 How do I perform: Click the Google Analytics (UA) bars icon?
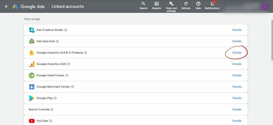32,64
